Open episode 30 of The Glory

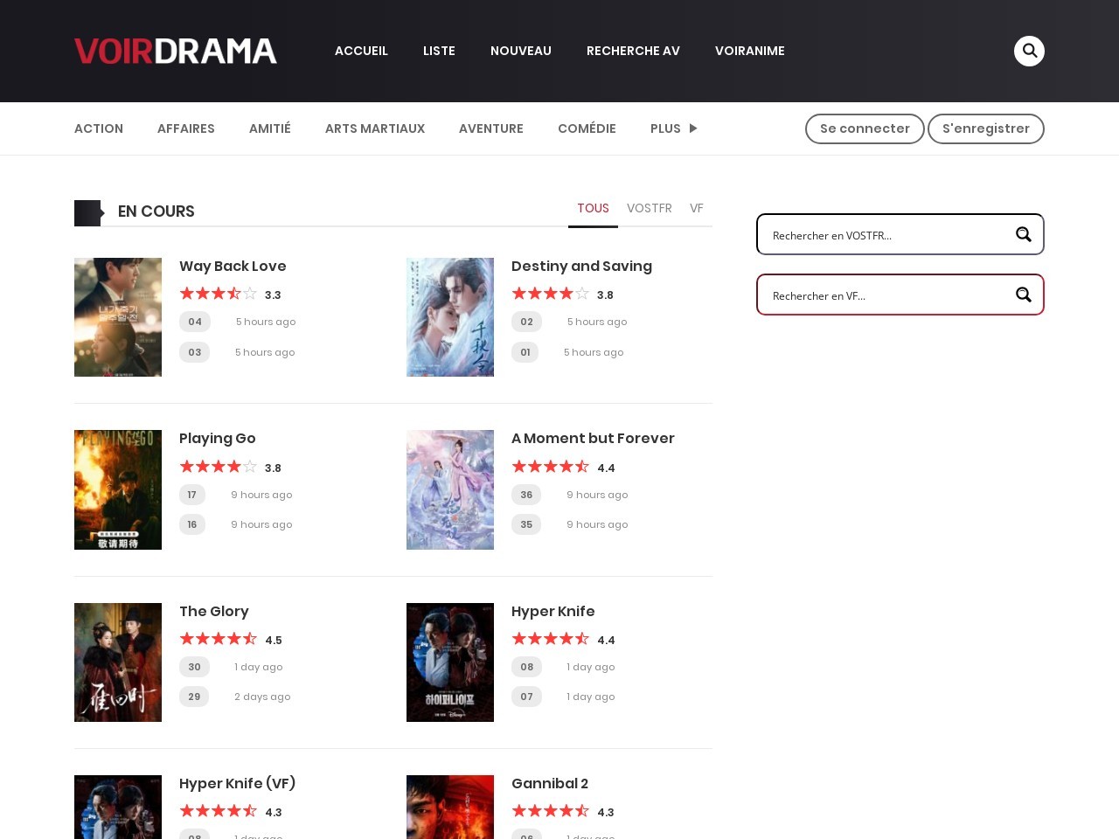pyautogui.click(x=194, y=667)
